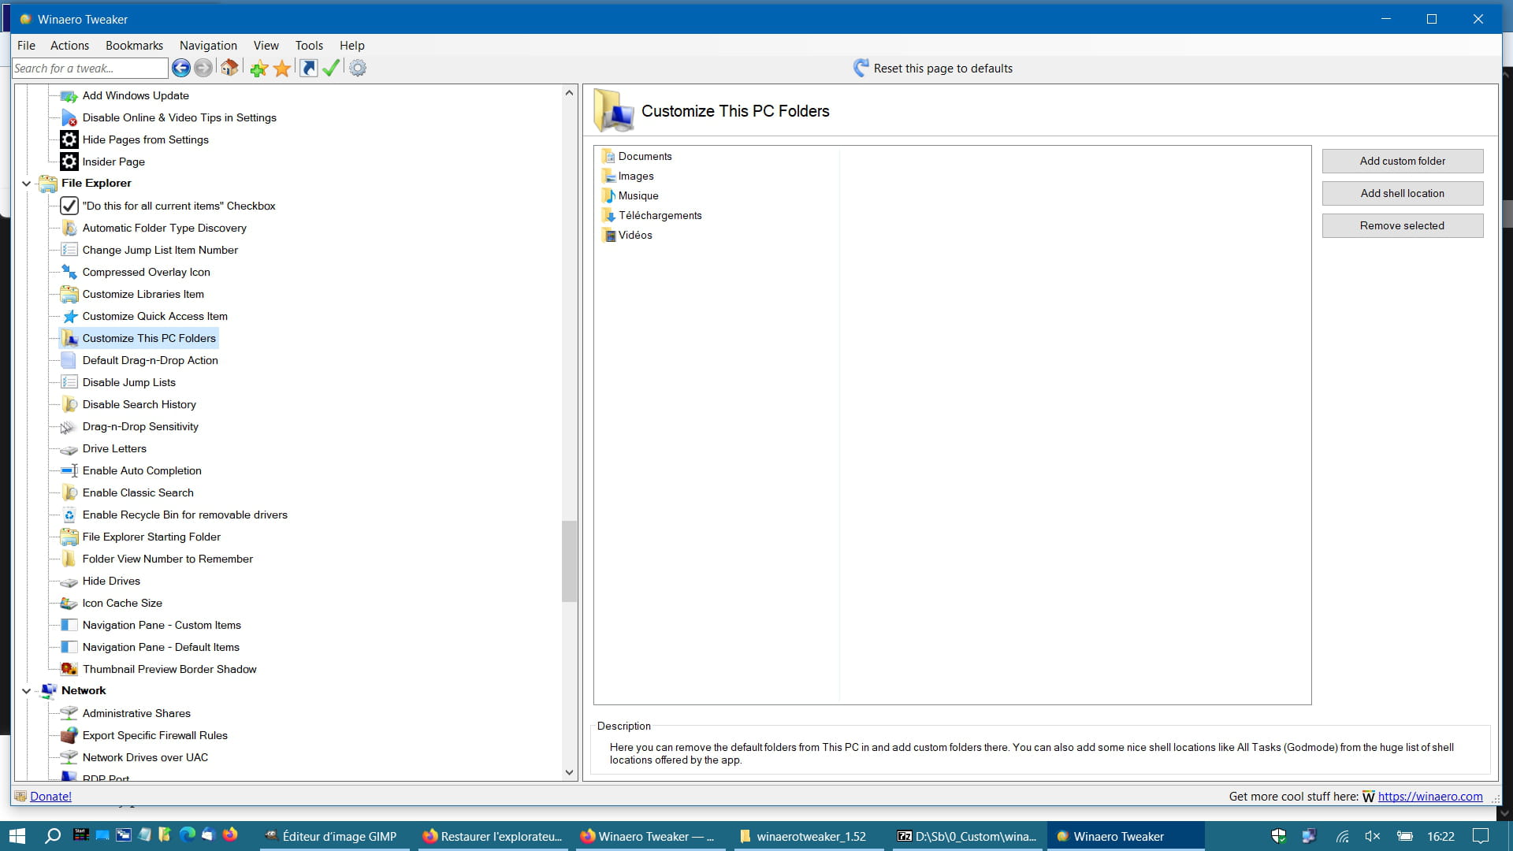Viewport: 1513px width, 851px height.
Task: Select File Explorer Starting Folder
Action: (x=151, y=537)
